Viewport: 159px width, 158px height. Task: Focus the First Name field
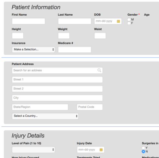pos(28,21)
